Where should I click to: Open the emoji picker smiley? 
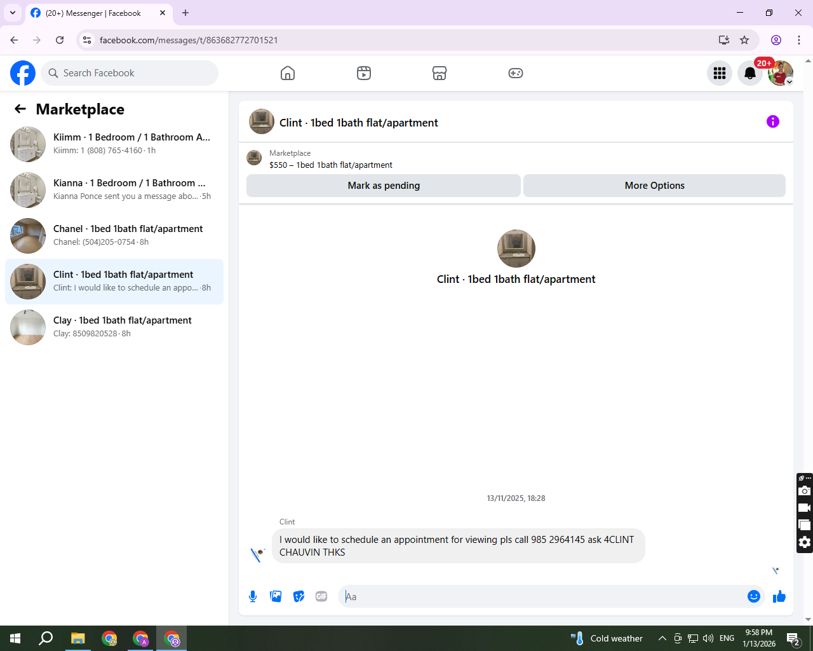click(754, 596)
